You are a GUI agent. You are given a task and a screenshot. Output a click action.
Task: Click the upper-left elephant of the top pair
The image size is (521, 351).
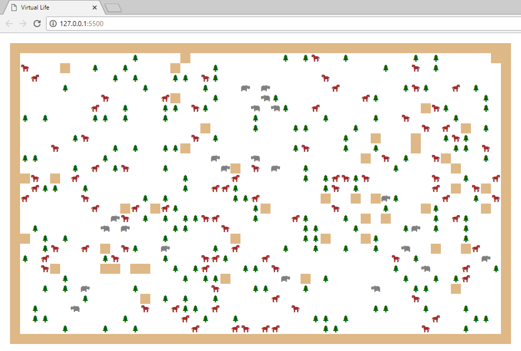[x=245, y=88]
